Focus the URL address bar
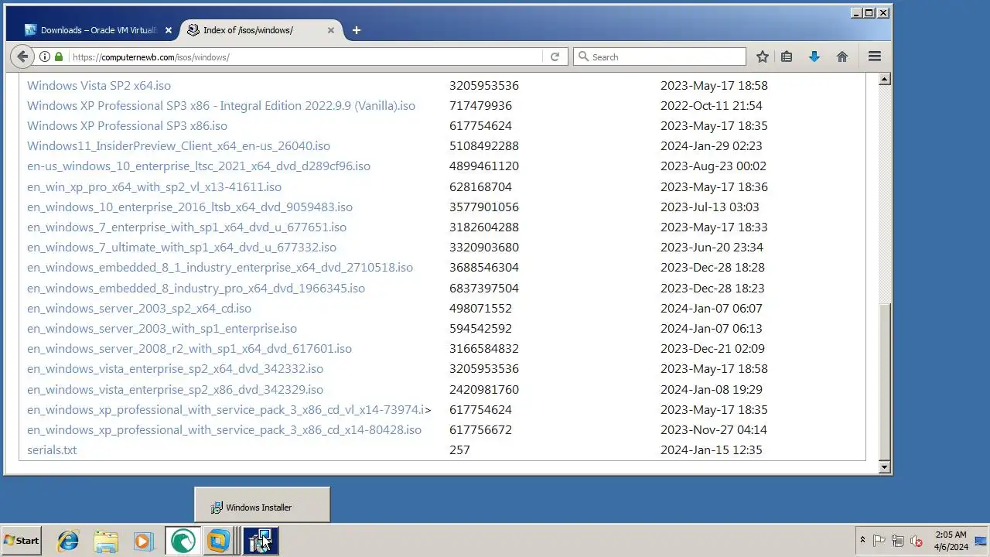This screenshot has width=990, height=557. tap(306, 56)
